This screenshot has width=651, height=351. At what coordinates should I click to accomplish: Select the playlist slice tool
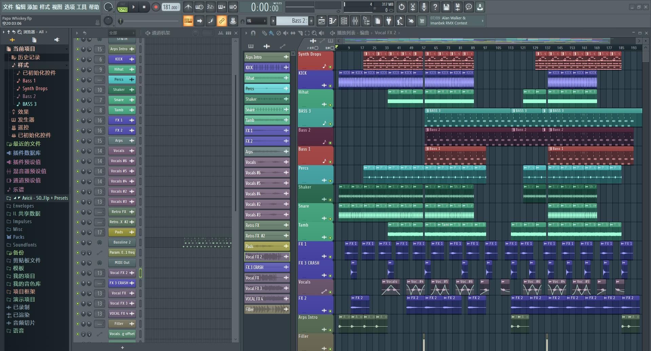(x=300, y=33)
